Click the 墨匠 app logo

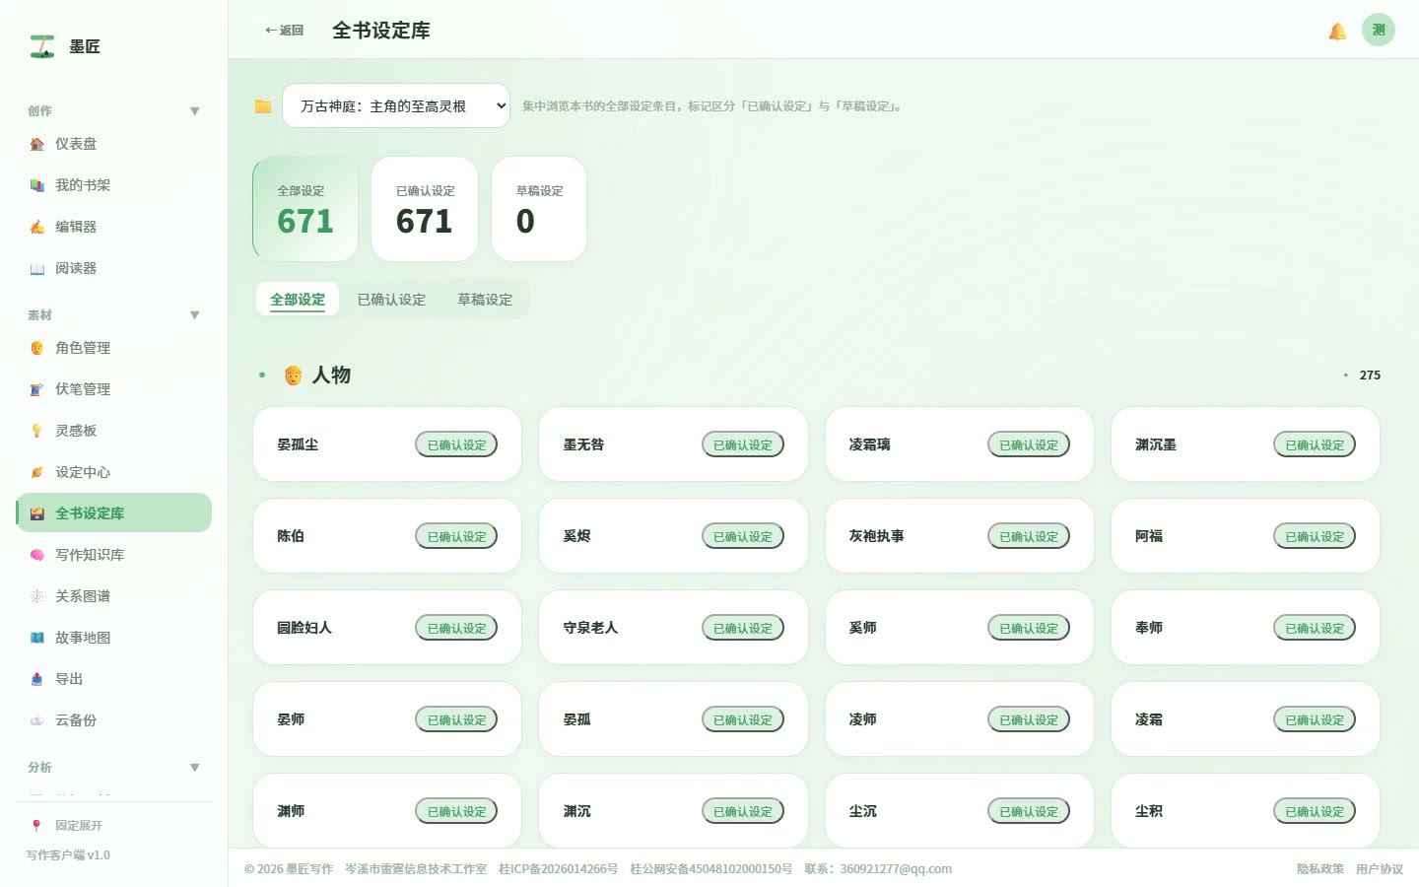pos(42,46)
